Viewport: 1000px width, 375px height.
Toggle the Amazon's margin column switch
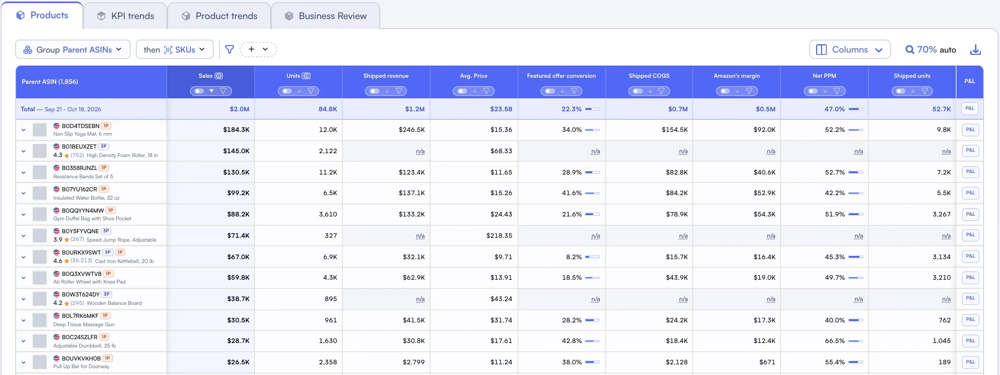click(x=725, y=91)
